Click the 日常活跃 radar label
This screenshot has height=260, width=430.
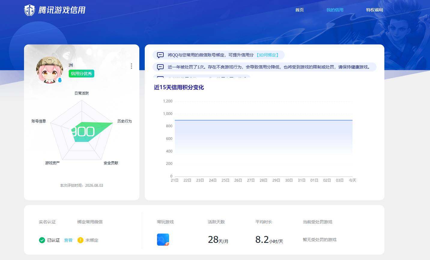pos(82,93)
